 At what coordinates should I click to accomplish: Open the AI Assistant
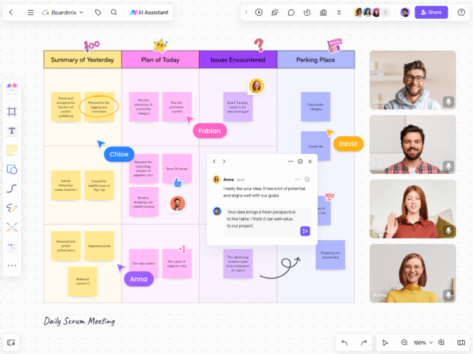(149, 12)
